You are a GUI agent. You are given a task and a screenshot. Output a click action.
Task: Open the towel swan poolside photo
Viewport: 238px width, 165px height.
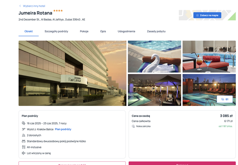click(154, 56)
